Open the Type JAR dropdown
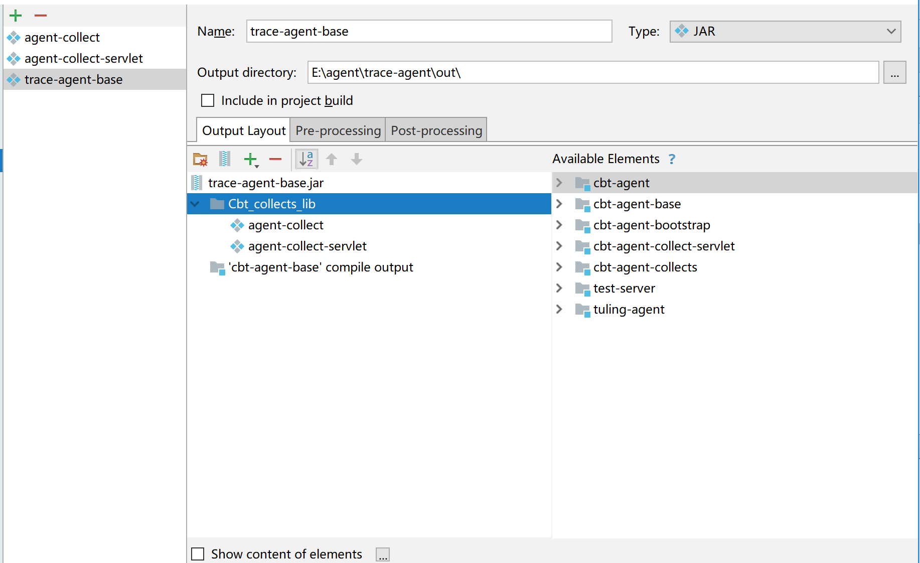 785,31
